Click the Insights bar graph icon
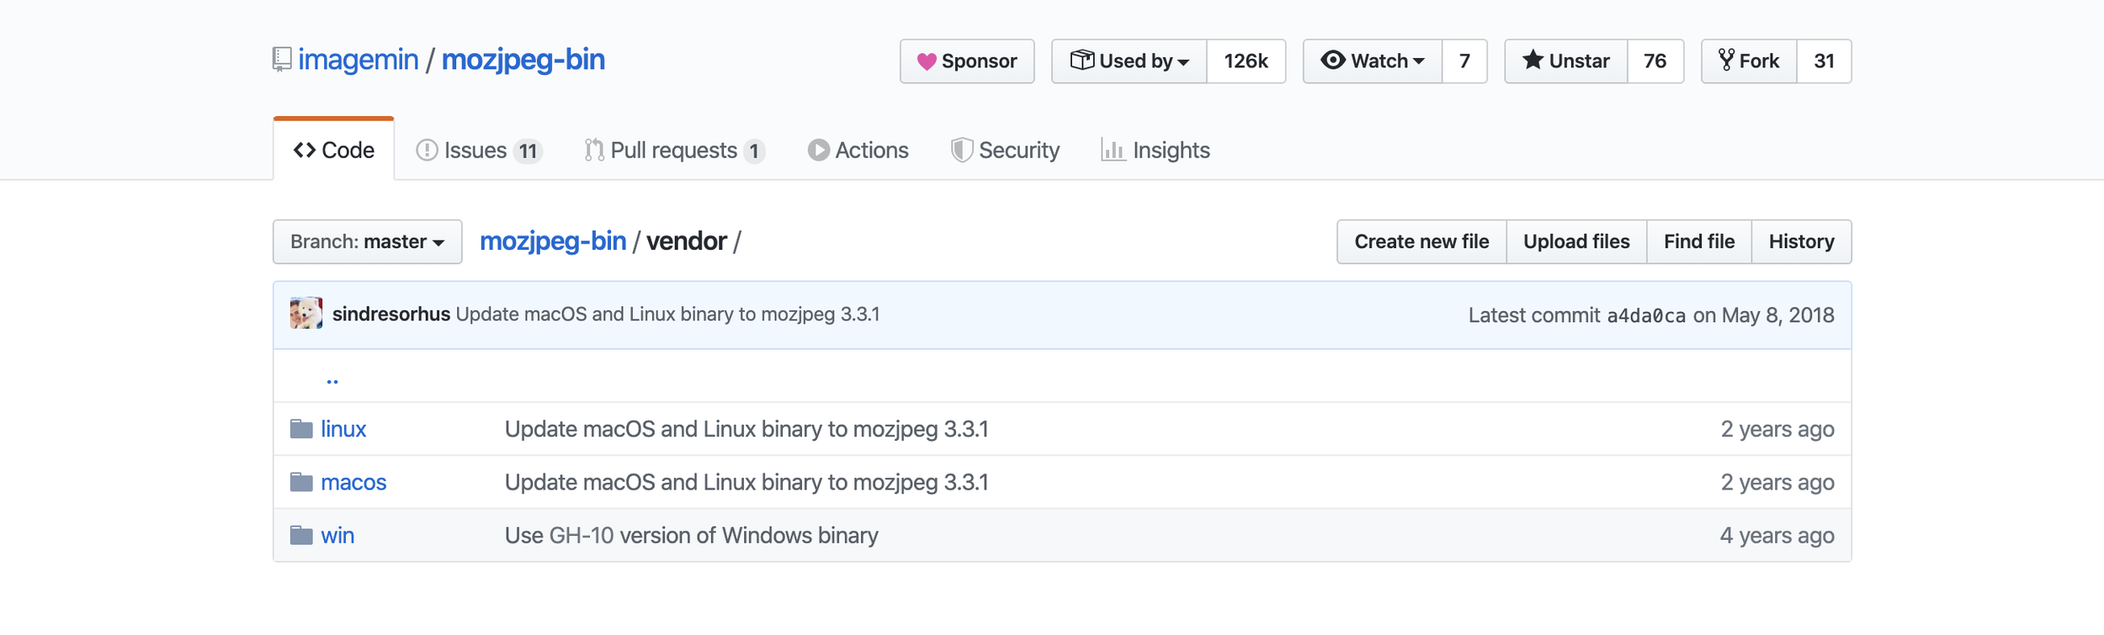 tap(1113, 150)
